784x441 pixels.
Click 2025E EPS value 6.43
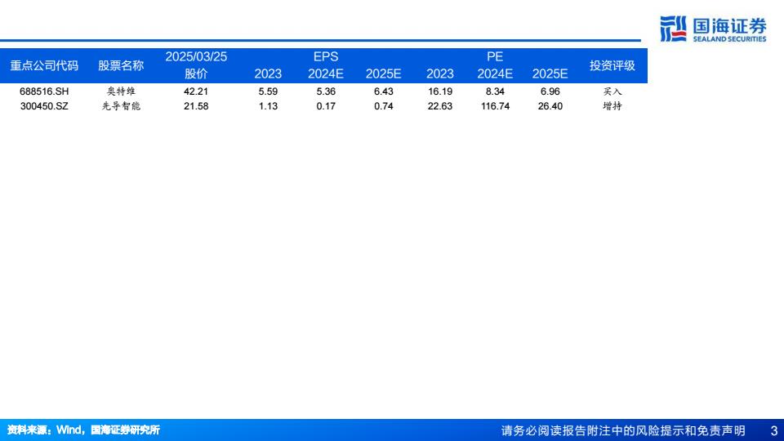click(x=384, y=91)
